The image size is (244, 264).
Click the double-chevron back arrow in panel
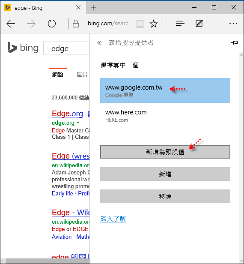point(99,43)
